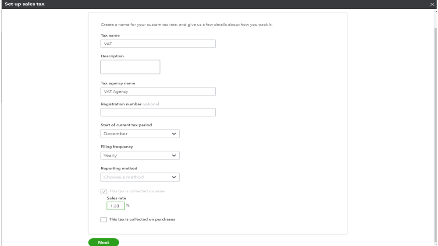Close the Set up sales tax dialog
This screenshot has width=438, height=246.
432,4
